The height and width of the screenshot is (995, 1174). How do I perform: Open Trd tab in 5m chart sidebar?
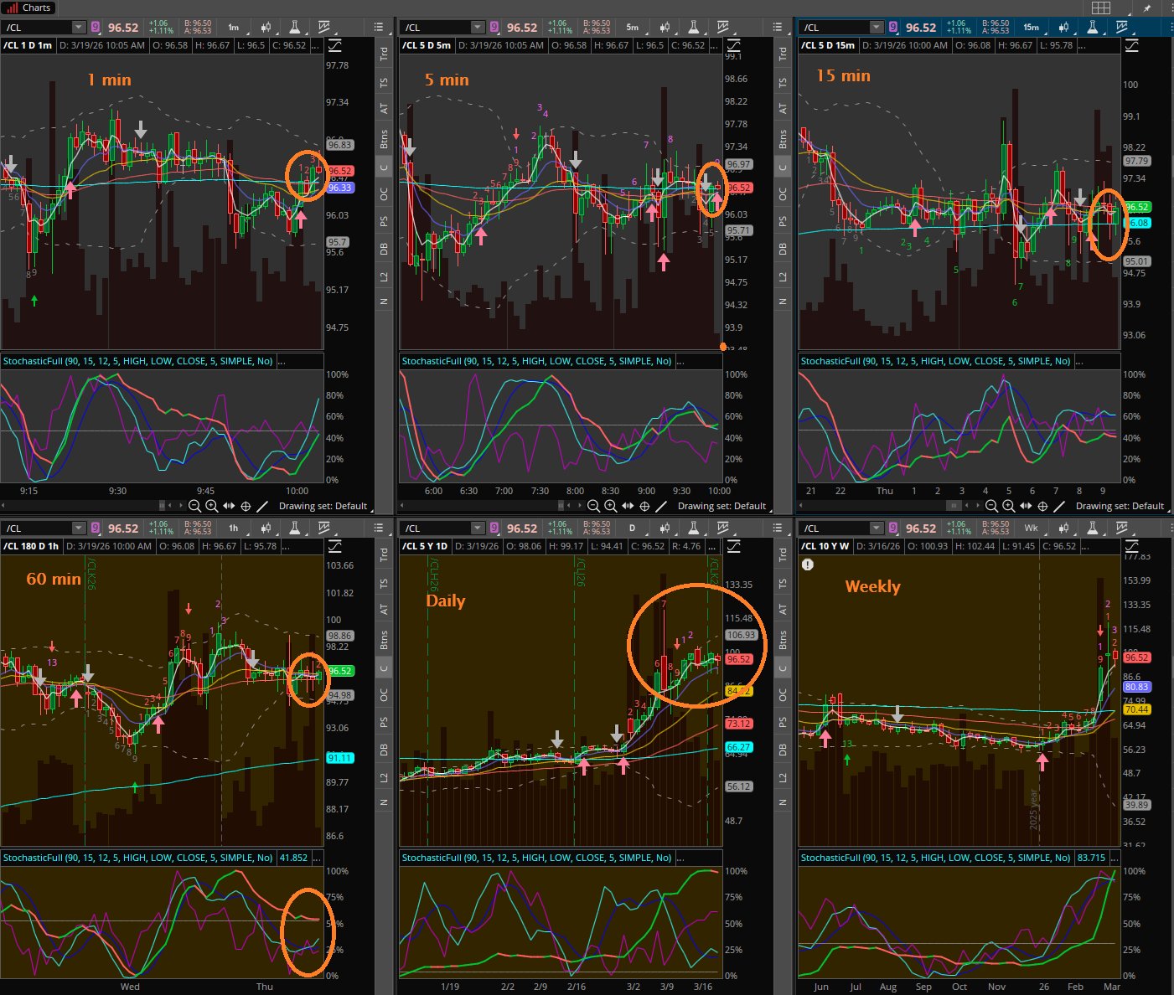point(783,54)
